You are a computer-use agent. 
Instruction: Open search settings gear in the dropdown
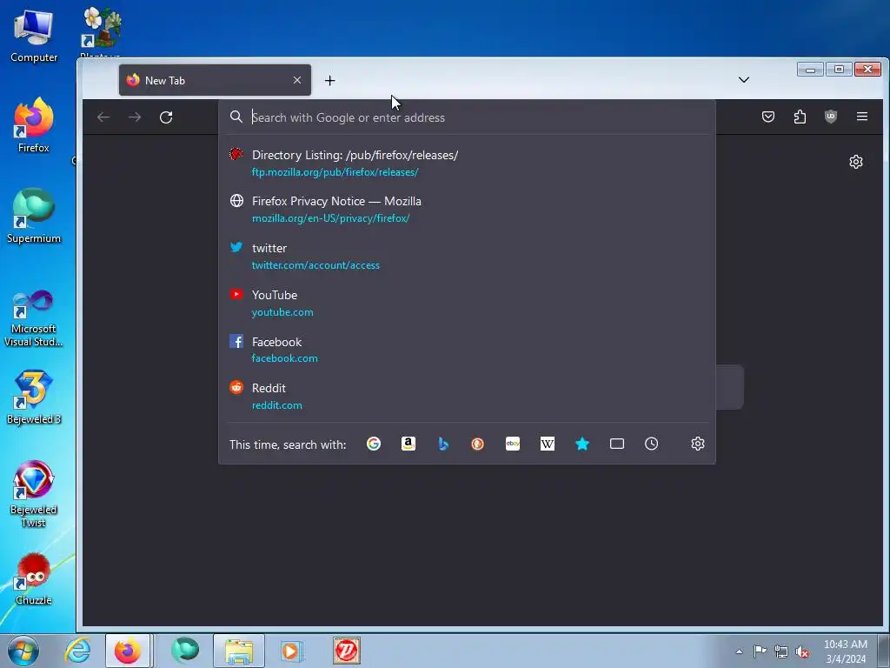pos(698,444)
